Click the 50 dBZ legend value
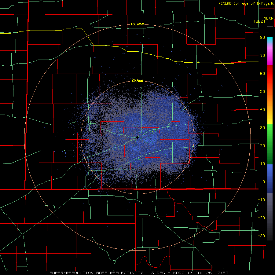The width and height of the screenshot is (275, 275). (x=262, y=92)
